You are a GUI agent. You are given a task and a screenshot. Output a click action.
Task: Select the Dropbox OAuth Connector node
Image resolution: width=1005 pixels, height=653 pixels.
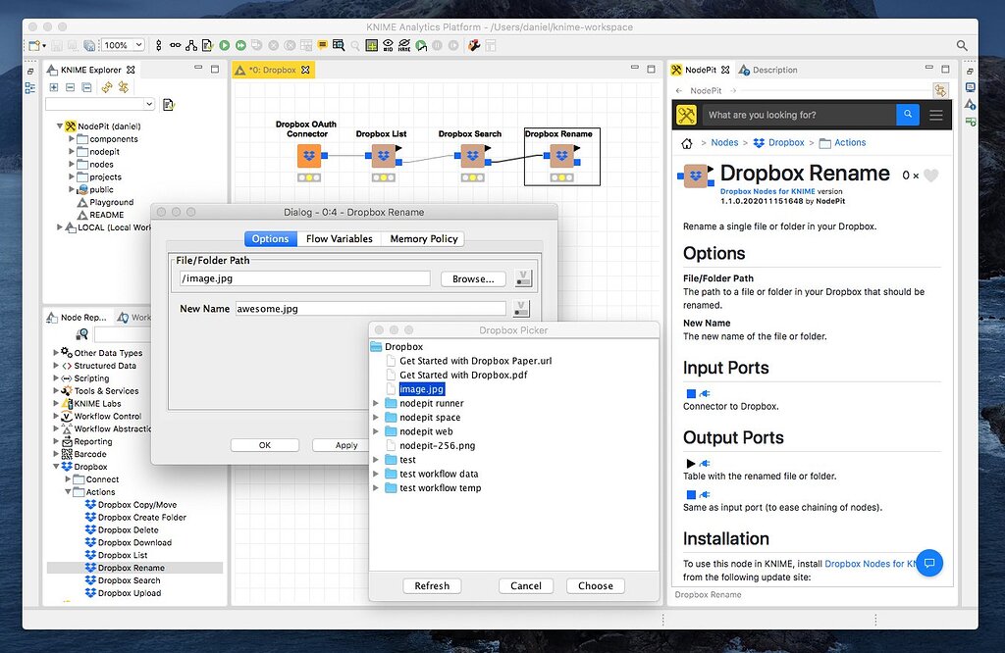[x=309, y=156]
